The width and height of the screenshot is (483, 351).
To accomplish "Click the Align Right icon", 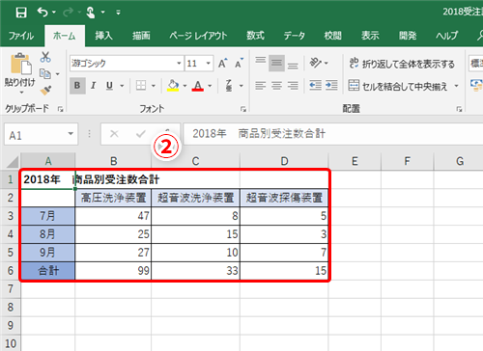I will click(293, 86).
